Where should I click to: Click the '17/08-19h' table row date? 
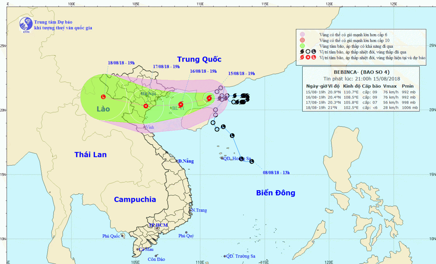(316, 102)
